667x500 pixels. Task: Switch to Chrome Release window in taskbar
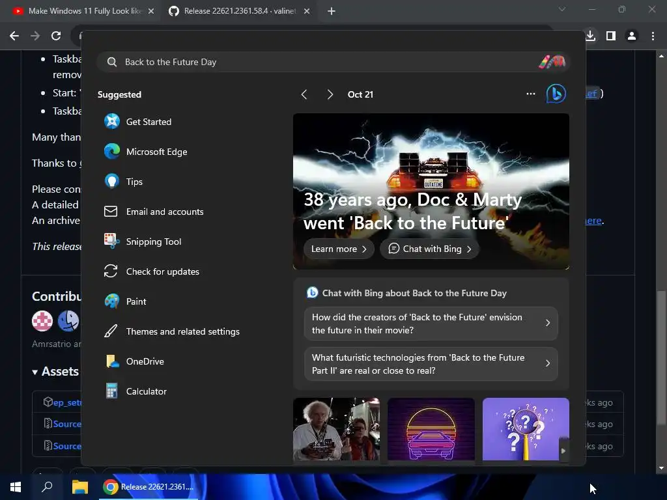pos(149,487)
